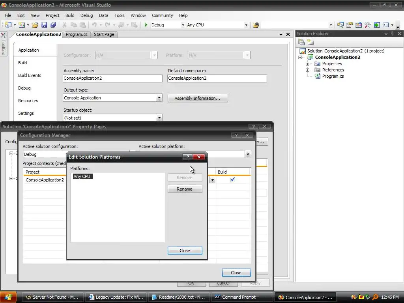The width and height of the screenshot is (404, 303).
Task: Open the Debug solution configurations dropdown in toolbar
Action: click(183, 25)
